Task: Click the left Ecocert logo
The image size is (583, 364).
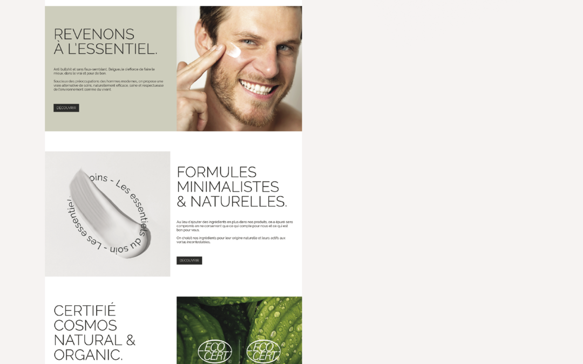Action: (x=215, y=352)
